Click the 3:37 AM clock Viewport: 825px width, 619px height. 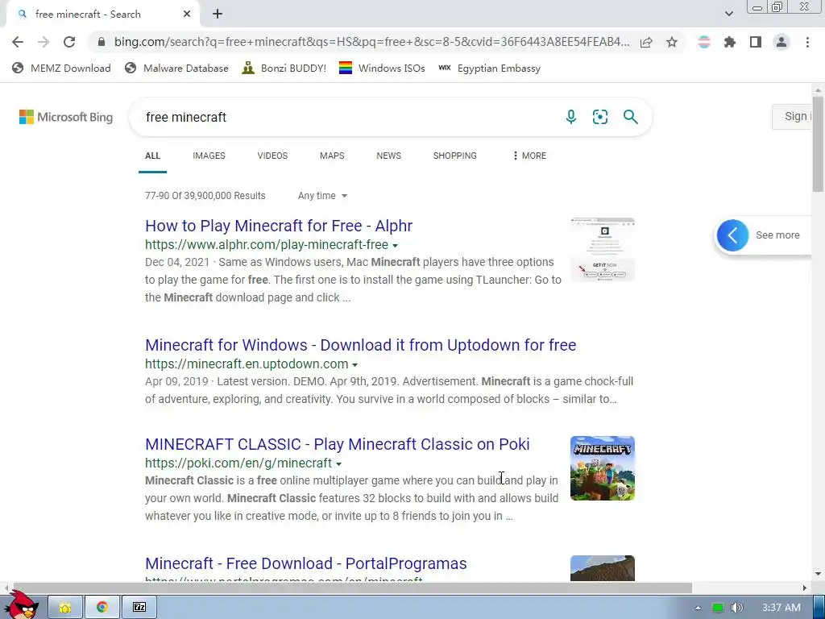tap(781, 608)
